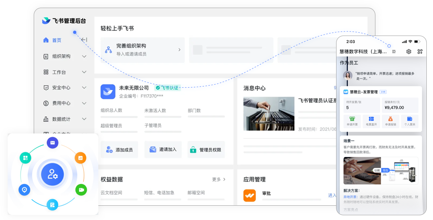Open 数据统计 menu item
Screen dimensions: 433x220
61,119
